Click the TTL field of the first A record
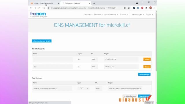This screenshot has width=185, height=104. 95,59
